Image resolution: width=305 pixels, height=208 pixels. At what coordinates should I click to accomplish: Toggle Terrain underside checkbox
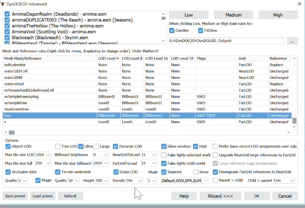coord(58,172)
